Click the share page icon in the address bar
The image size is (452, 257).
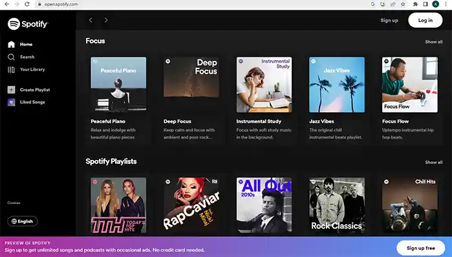(x=393, y=4)
